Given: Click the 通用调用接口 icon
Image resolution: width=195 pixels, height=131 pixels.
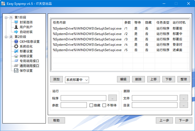Looking at the screenshot, I should [16, 66].
